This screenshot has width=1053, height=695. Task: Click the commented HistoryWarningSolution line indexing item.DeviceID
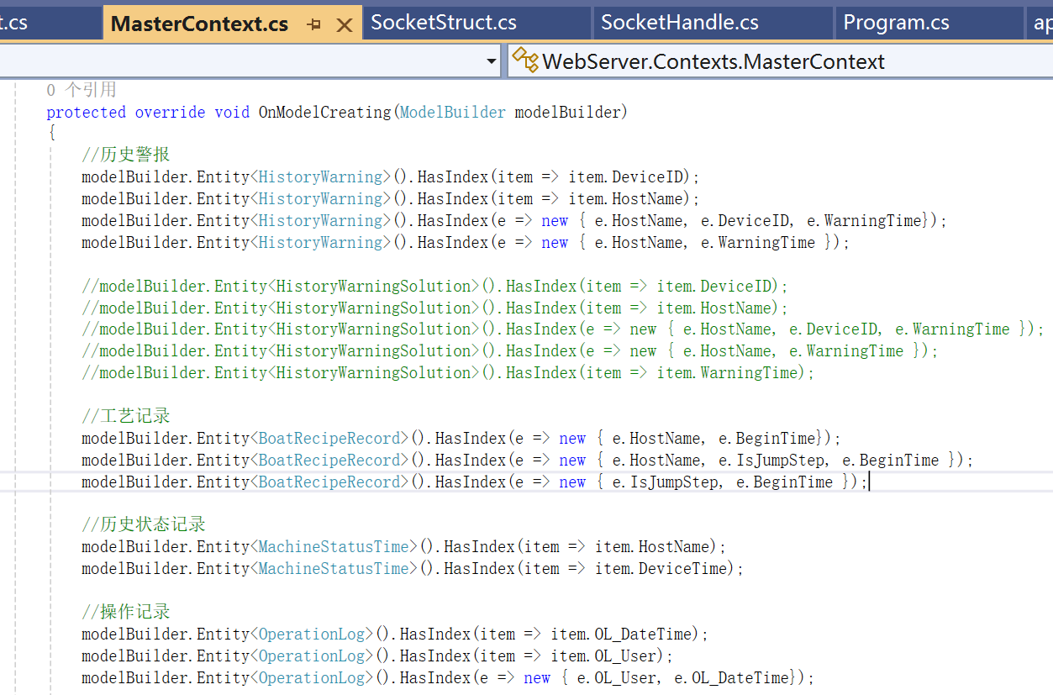click(x=435, y=286)
